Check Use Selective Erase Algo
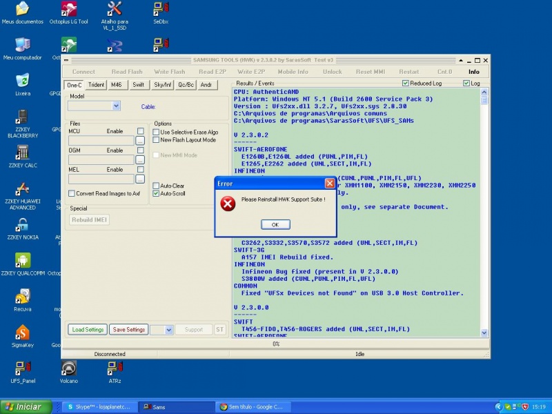Image resolution: width=552 pixels, height=414 pixels. (x=156, y=132)
